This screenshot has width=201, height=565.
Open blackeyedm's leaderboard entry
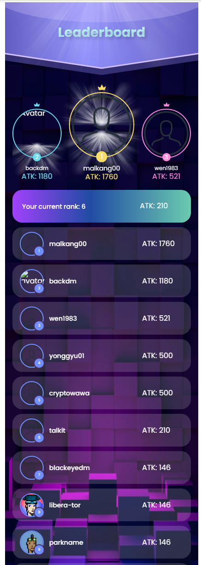102,467
